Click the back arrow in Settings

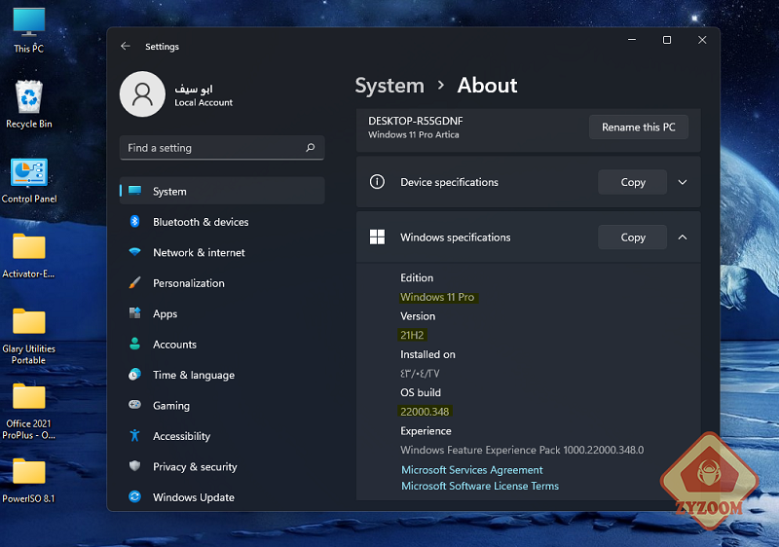coord(126,46)
